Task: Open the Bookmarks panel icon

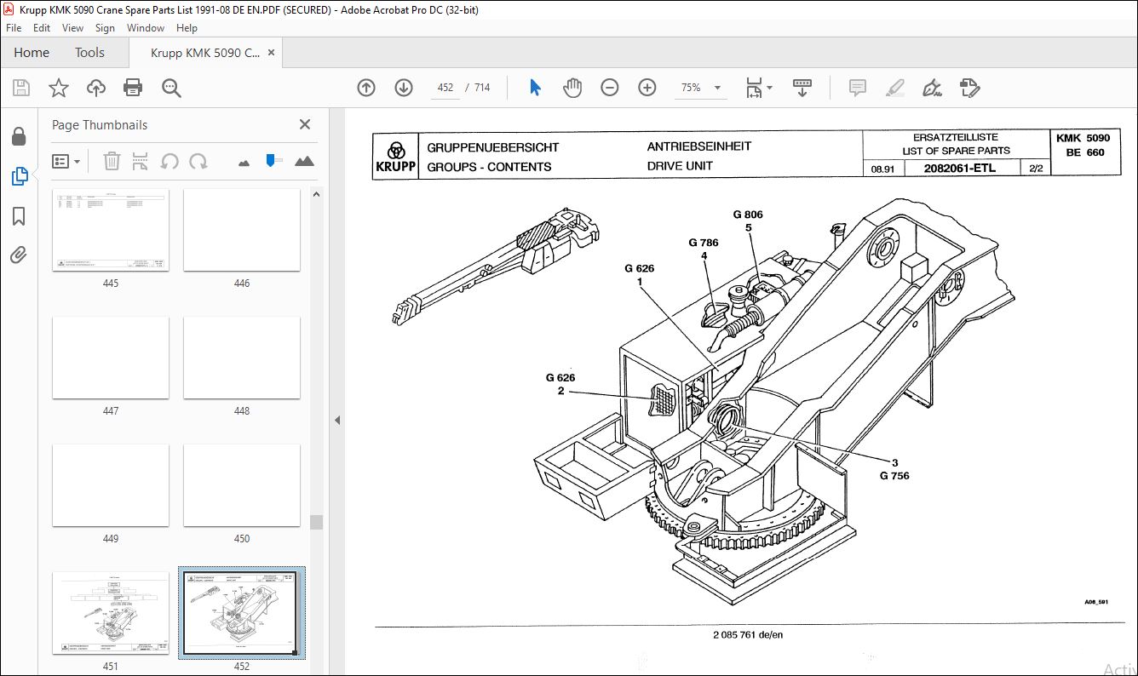Action: click(19, 216)
